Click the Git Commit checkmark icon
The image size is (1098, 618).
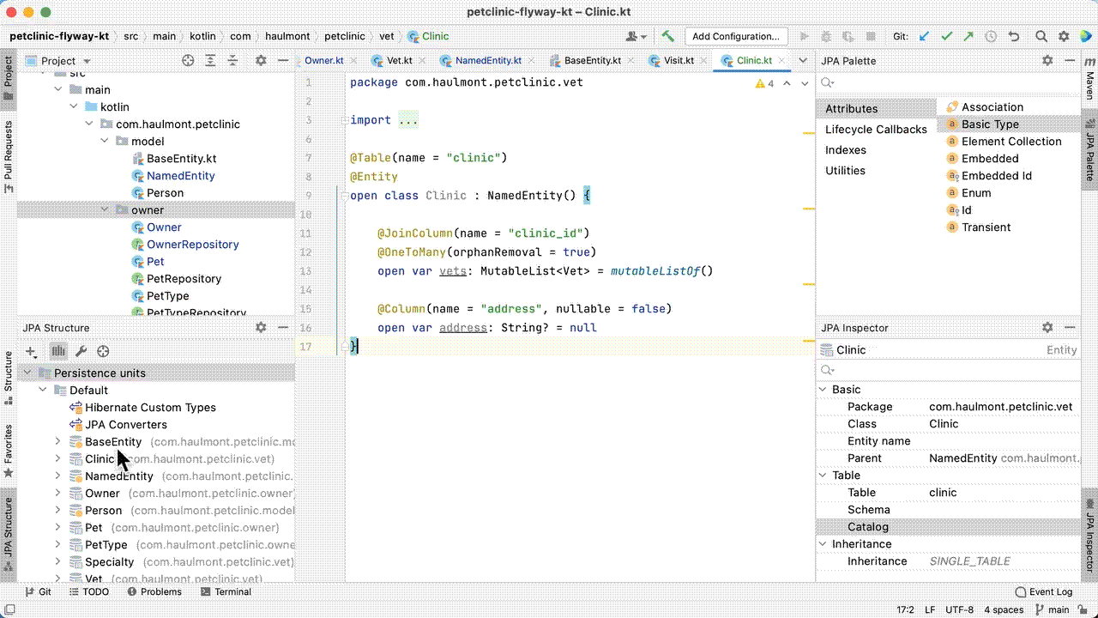pos(946,36)
